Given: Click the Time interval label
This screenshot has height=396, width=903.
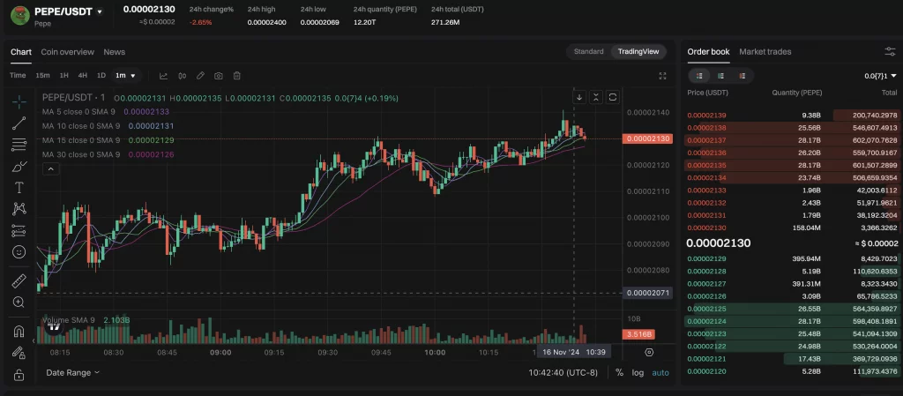Looking at the screenshot, I should pyautogui.click(x=18, y=75).
